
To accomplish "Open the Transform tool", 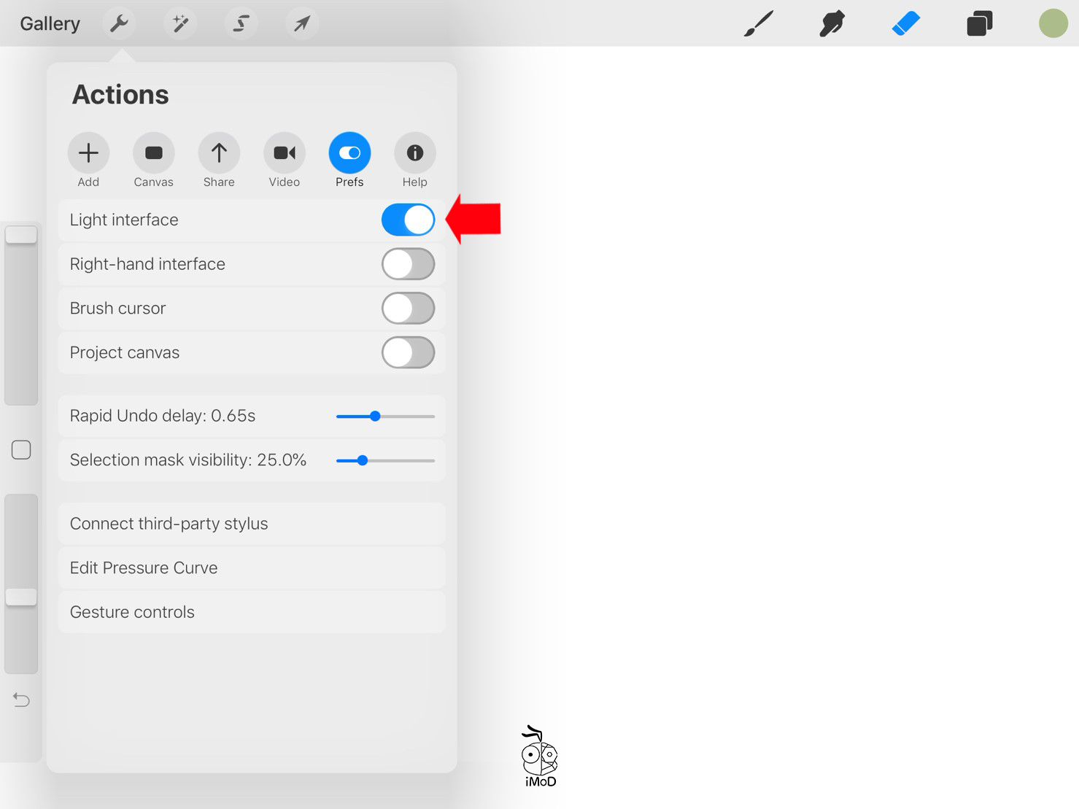I will pyautogui.click(x=301, y=23).
